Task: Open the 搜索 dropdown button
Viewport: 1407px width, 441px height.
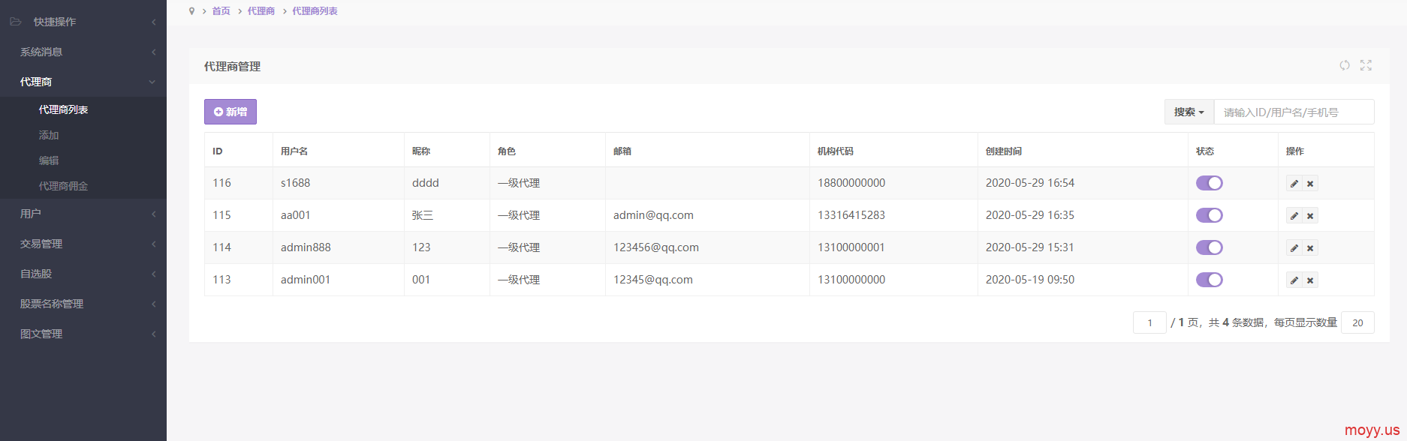Action: [x=1189, y=112]
